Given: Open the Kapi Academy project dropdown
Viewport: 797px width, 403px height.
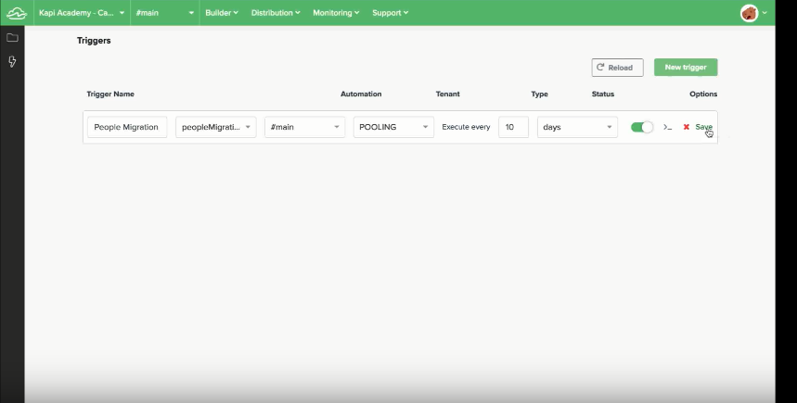Looking at the screenshot, I should pos(82,13).
